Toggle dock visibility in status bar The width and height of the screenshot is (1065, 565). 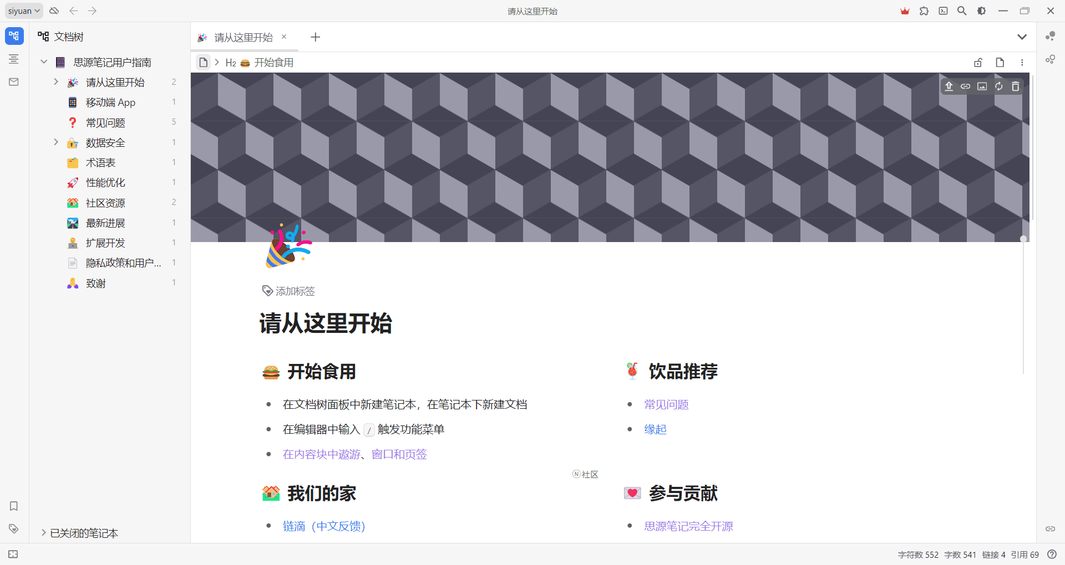point(13,554)
